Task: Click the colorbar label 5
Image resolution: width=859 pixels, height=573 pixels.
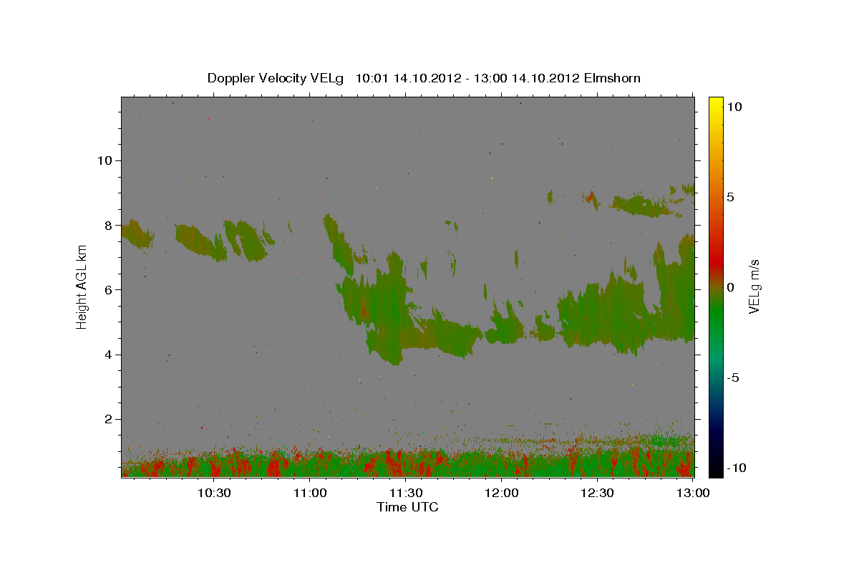Action: tap(731, 196)
